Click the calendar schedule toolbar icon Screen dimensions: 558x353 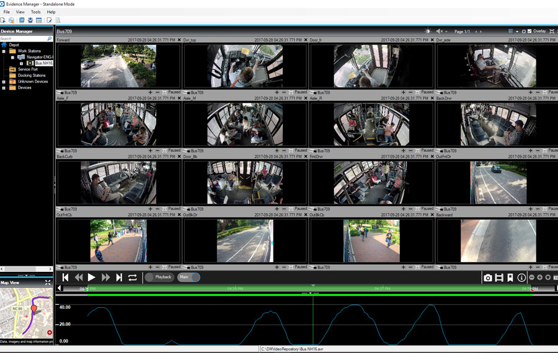tap(39, 20)
